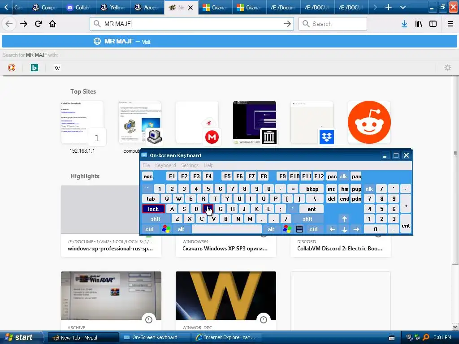The height and width of the screenshot is (344, 459).
Task: Switch to the Access tab
Action: [x=147, y=7]
